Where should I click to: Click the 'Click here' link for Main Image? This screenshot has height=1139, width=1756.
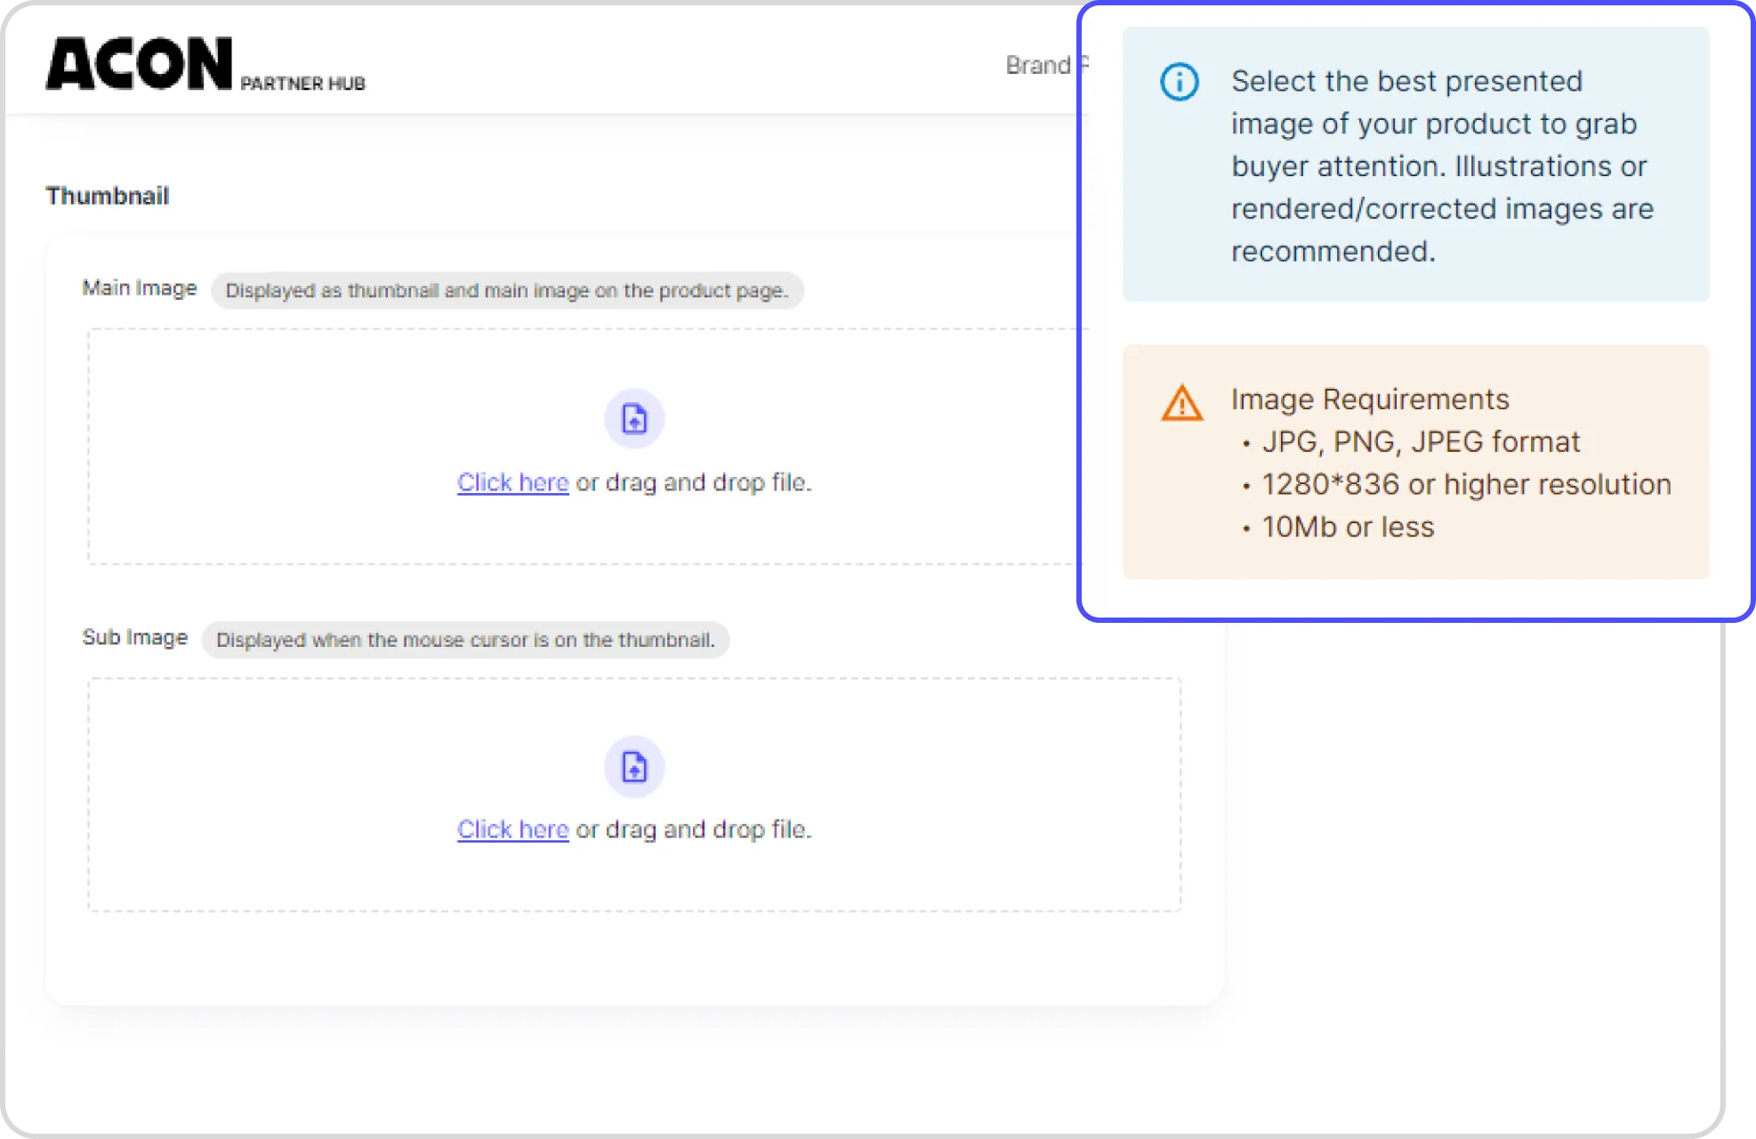512,482
